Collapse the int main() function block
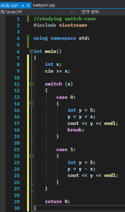Image resolution: width=125 pixels, height=212 pixels. pos(31,51)
